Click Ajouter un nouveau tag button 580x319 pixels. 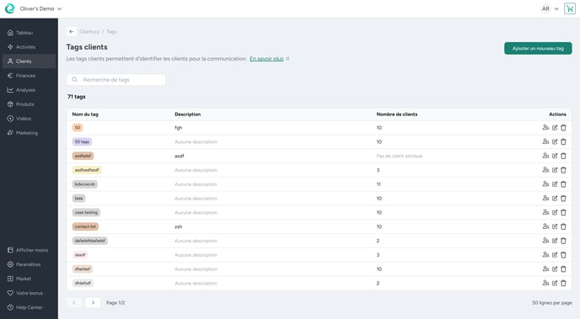538,48
